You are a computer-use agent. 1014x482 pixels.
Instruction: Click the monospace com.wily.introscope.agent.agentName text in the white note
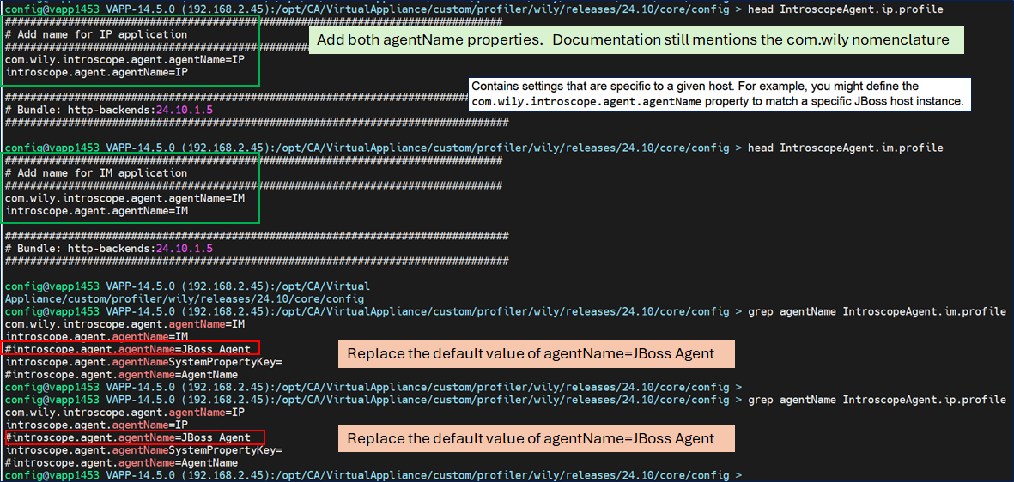point(586,102)
